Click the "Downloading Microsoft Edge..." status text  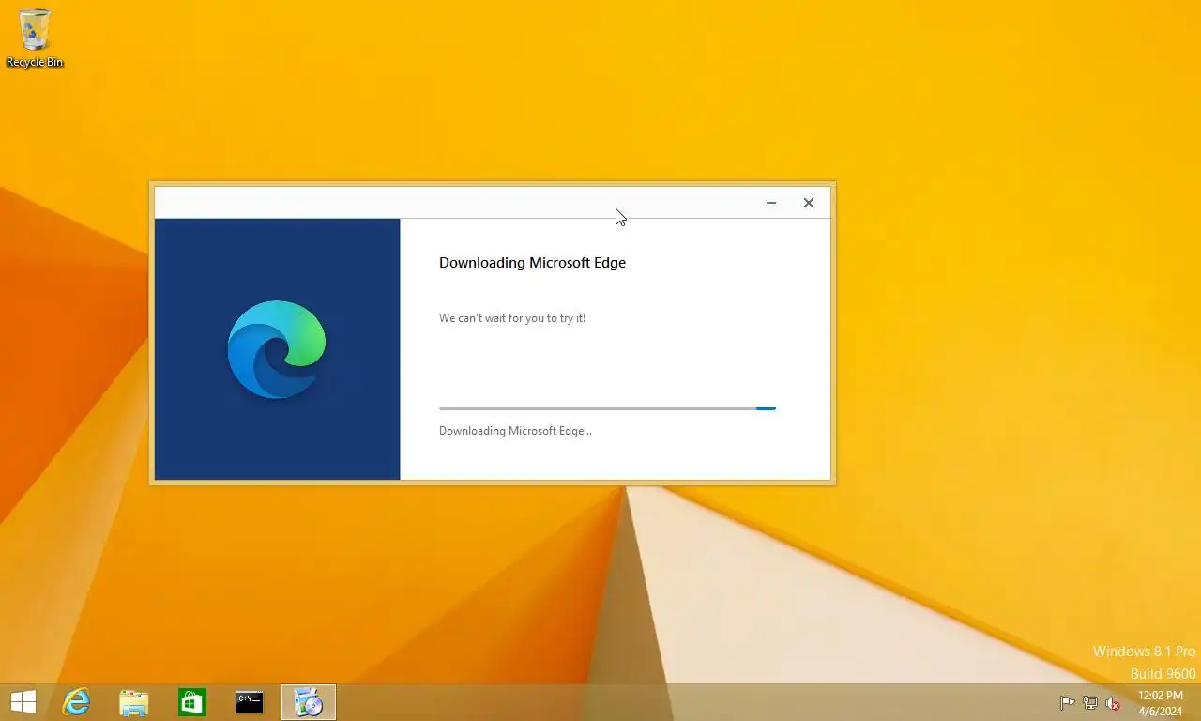[515, 431]
